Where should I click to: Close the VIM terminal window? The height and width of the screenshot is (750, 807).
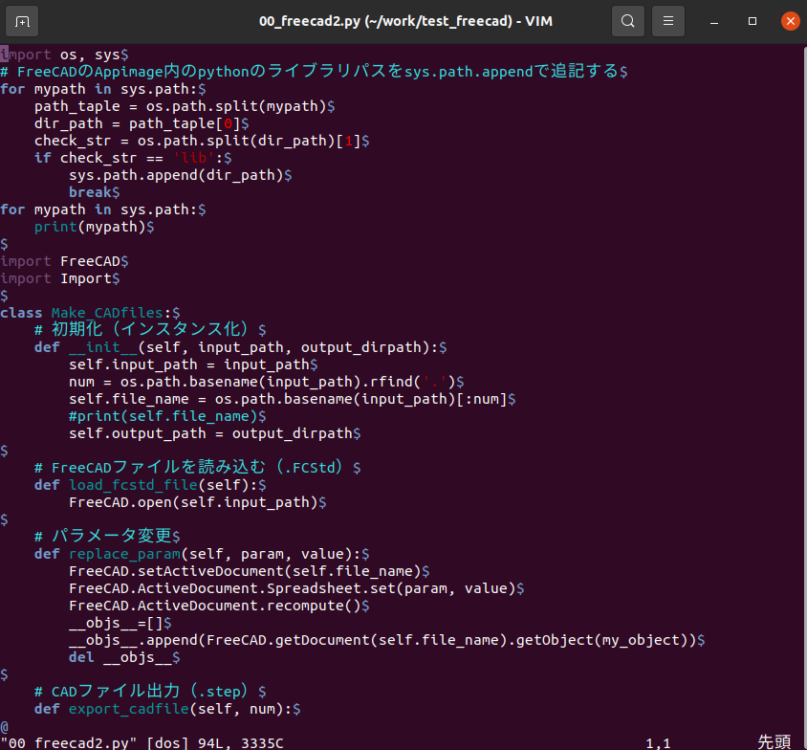pyautogui.click(x=791, y=21)
